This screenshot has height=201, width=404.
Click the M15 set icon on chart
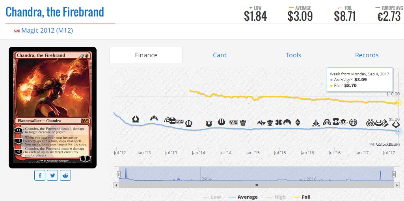click(x=234, y=122)
